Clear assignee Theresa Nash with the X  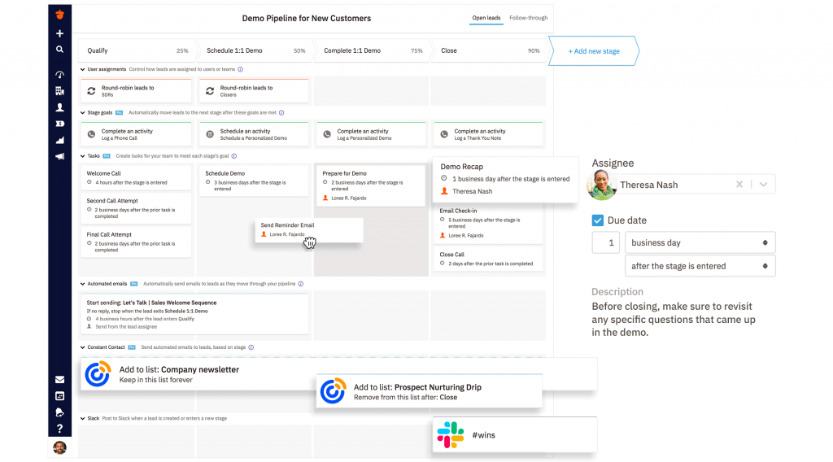pyautogui.click(x=739, y=185)
